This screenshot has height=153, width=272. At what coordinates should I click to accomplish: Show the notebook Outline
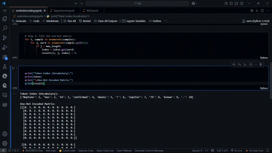coord(155,21)
